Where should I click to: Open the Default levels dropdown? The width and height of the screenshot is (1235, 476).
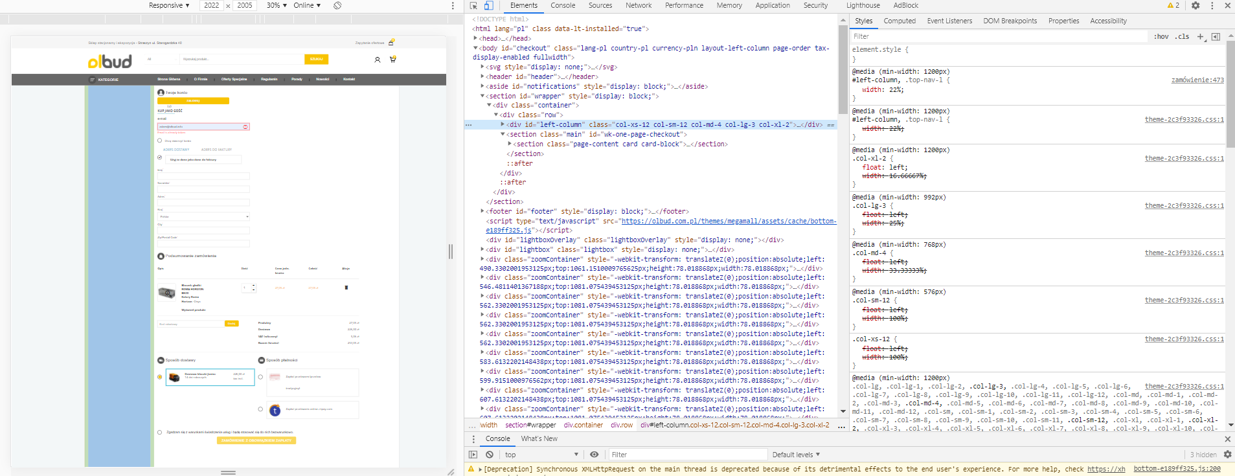pyautogui.click(x=796, y=455)
